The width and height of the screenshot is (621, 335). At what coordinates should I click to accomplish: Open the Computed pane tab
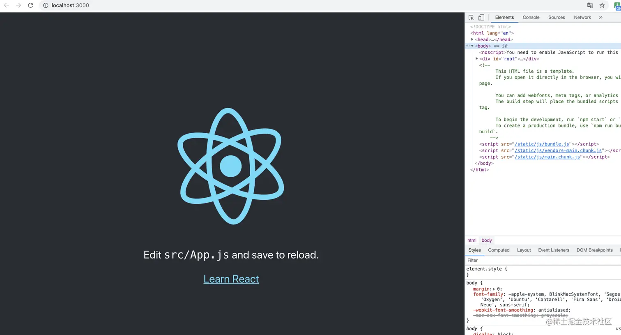(499, 250)
